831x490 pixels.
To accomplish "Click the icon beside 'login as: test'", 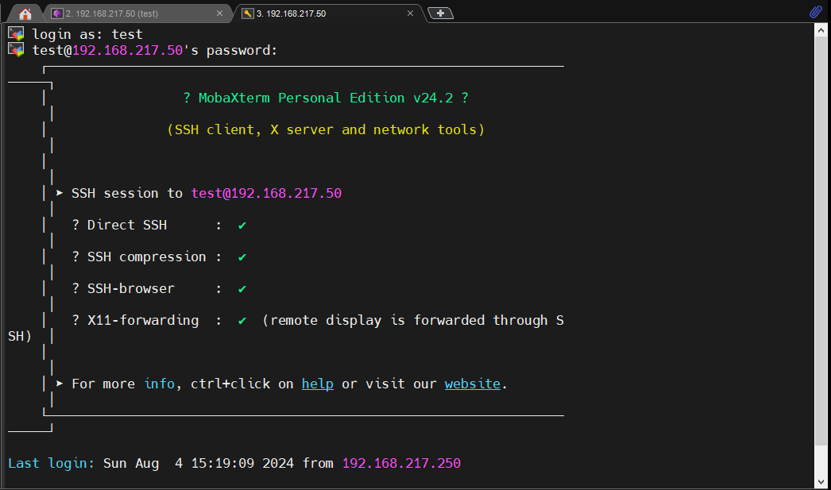I will [16, 34].
